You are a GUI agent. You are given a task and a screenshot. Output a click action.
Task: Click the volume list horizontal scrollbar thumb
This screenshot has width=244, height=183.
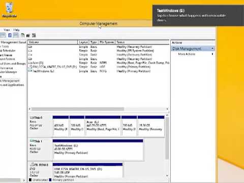pos(78,109)
